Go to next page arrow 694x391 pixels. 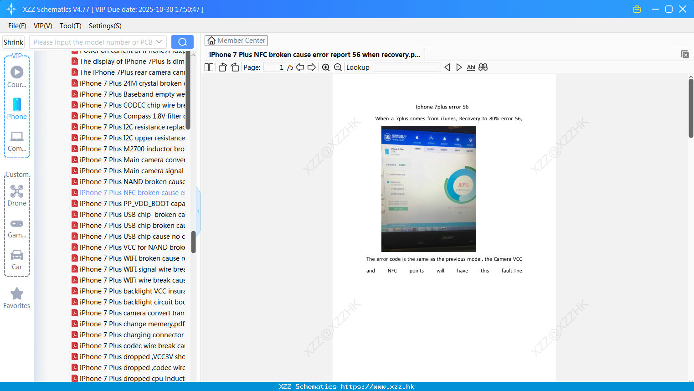tap(312, 67)
